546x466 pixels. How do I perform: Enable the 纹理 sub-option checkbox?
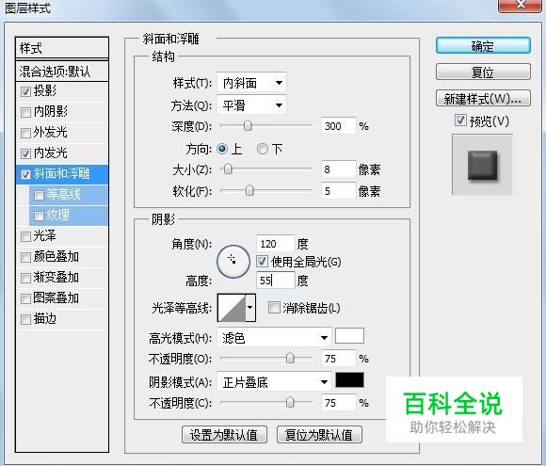point(39,216)
